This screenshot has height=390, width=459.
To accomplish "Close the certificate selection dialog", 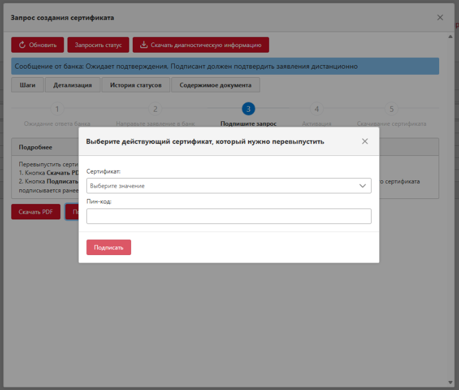I will click(365, 141).
